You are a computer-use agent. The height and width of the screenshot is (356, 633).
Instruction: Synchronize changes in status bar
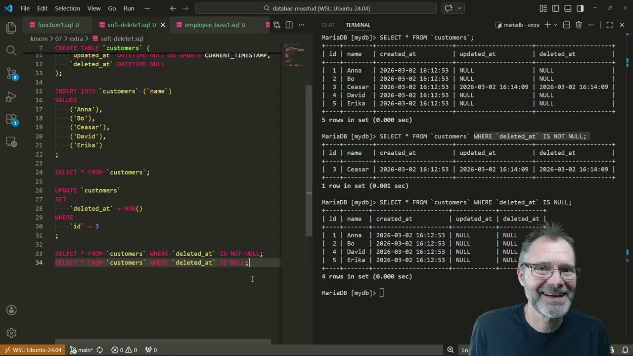pyautogui.click(x=100, y=350)
